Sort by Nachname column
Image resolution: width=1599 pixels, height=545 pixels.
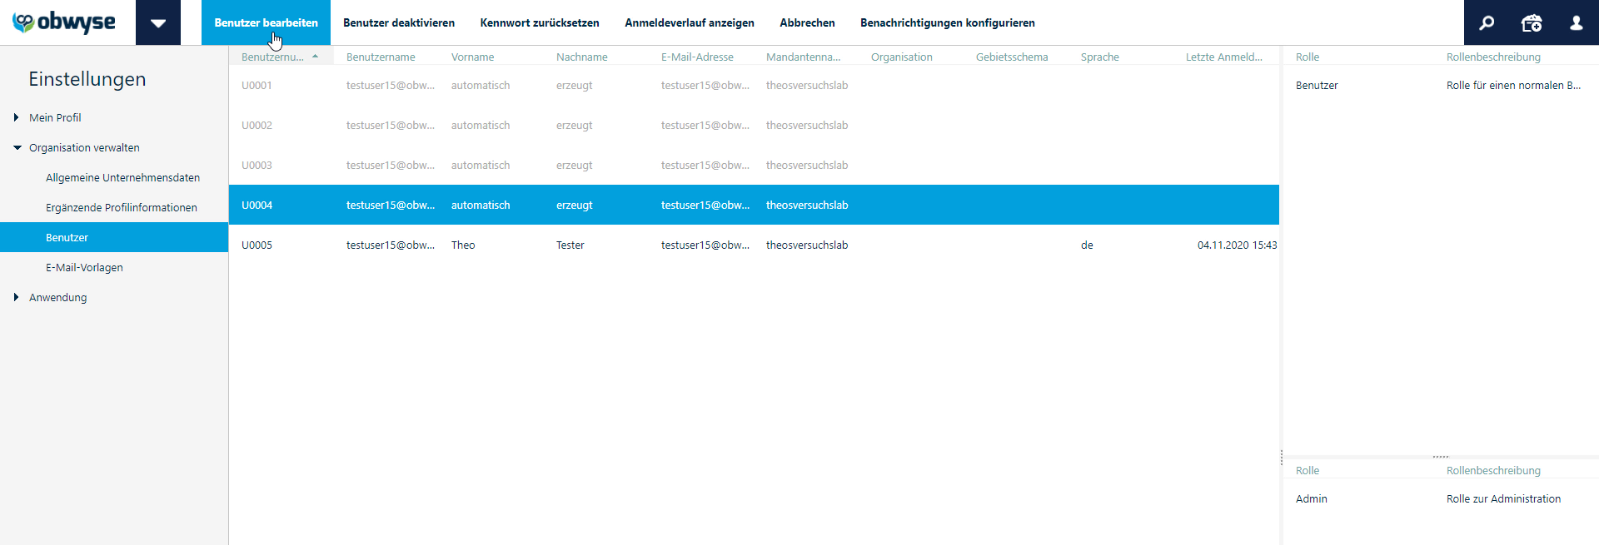pyautogui.click(x=581, y=57)
